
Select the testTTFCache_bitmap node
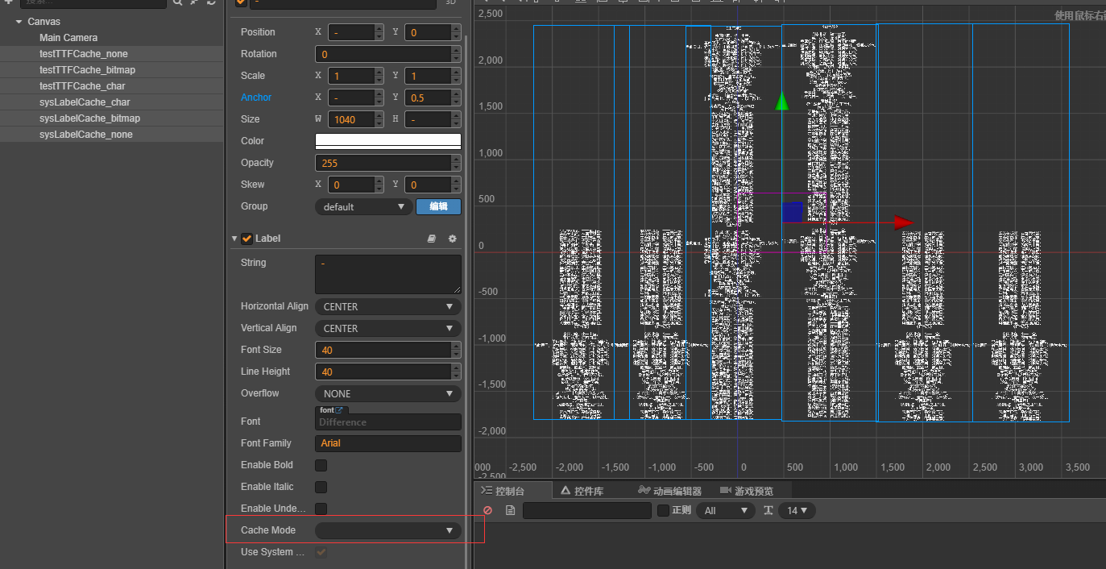87,70
